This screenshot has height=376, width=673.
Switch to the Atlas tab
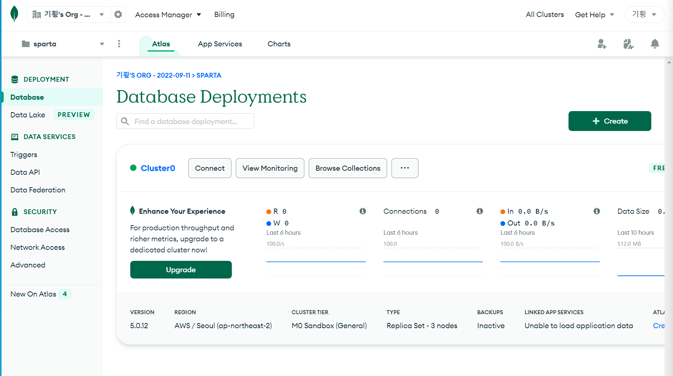pos(161,44)
